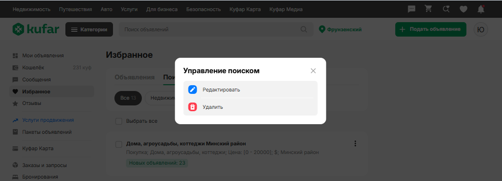Click the blue pencil edit icon
Viewport: 502px width, 181px height.
click(192, 90)
